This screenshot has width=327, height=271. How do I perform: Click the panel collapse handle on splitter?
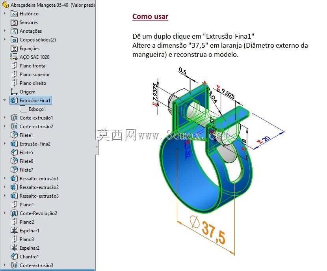[97, 147]
